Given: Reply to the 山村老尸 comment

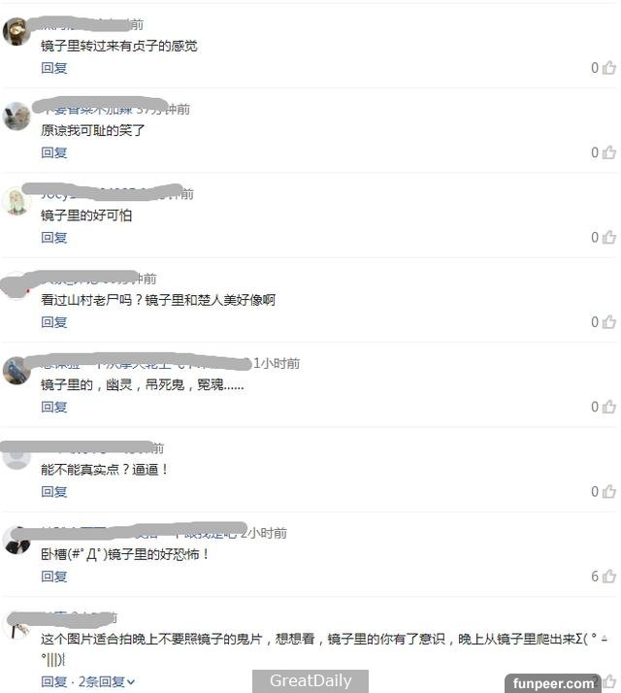Looking at the screenshot, I should [x=54, y=322].
